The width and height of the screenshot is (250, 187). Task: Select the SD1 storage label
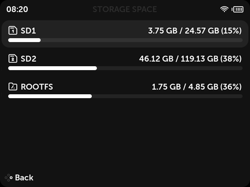[28, 30]
